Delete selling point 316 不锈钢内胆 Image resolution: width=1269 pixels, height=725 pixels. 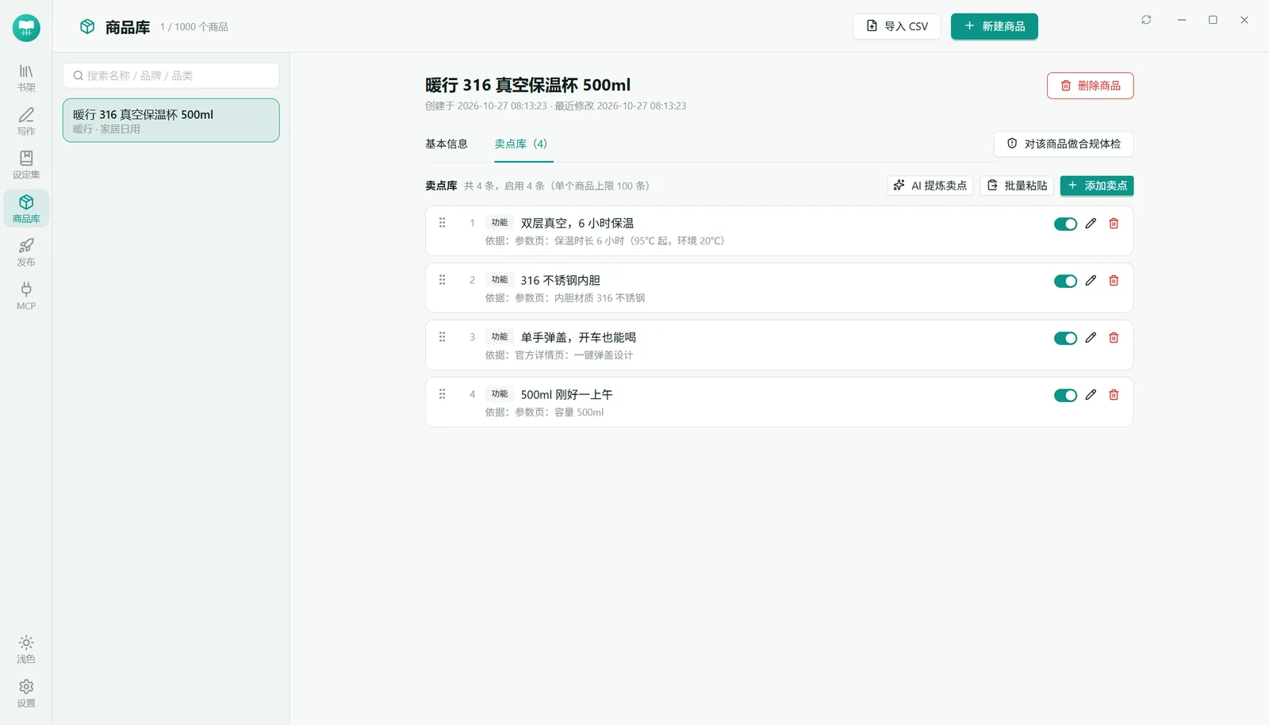click(x=1114, y=281)
